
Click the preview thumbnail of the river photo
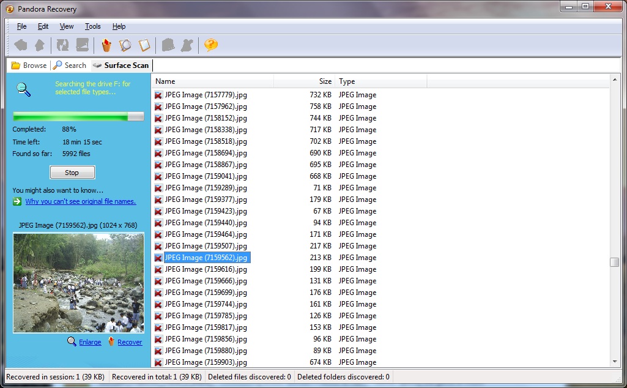(x=78, y=283)
